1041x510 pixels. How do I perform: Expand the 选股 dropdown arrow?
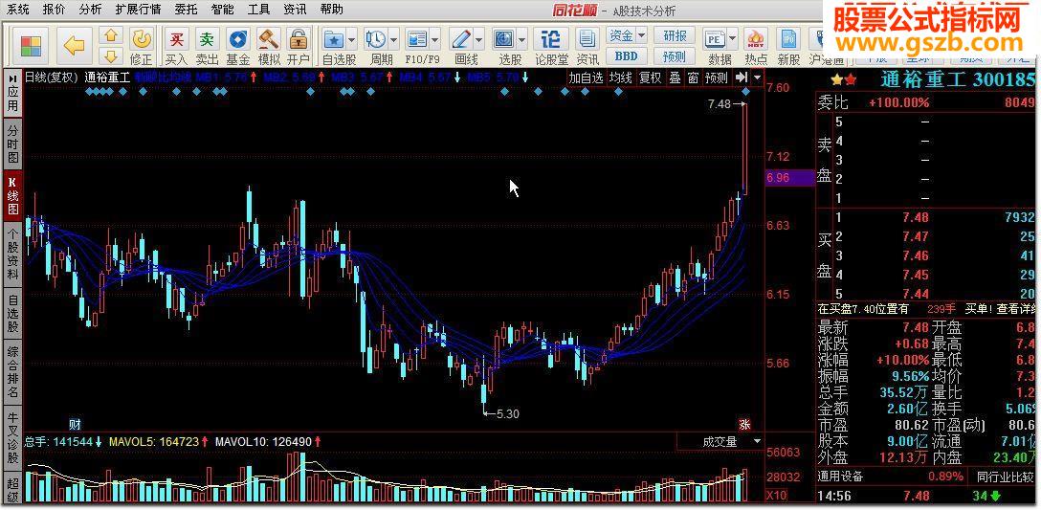522,39
